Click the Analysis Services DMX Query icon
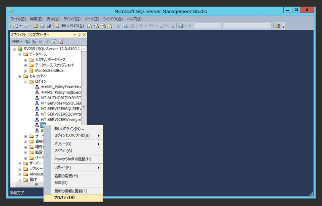322x206 pixels. pos(103,26)
